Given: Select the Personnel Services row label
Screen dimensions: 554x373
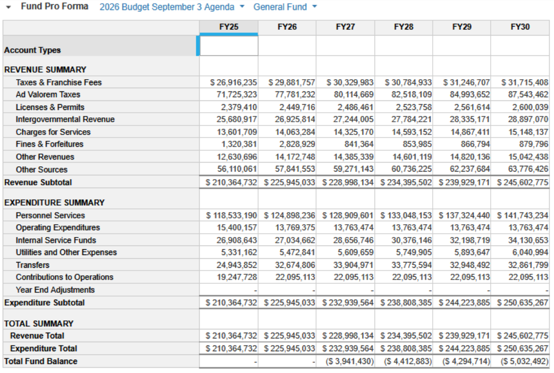Looking at the screenshot, I should click(50, 215).
